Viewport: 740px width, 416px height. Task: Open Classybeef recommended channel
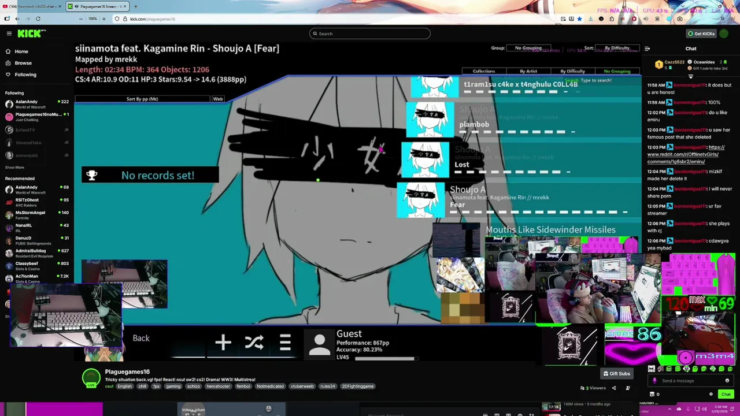[37, 266]
